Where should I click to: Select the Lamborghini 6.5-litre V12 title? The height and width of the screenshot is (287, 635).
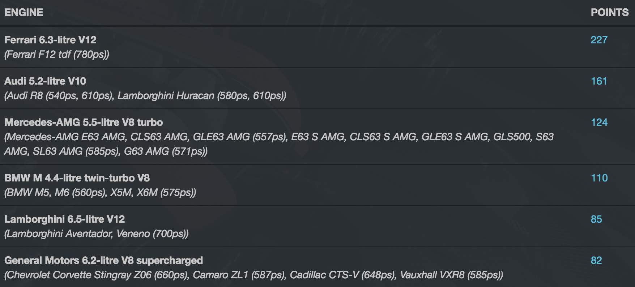[64, 219]
